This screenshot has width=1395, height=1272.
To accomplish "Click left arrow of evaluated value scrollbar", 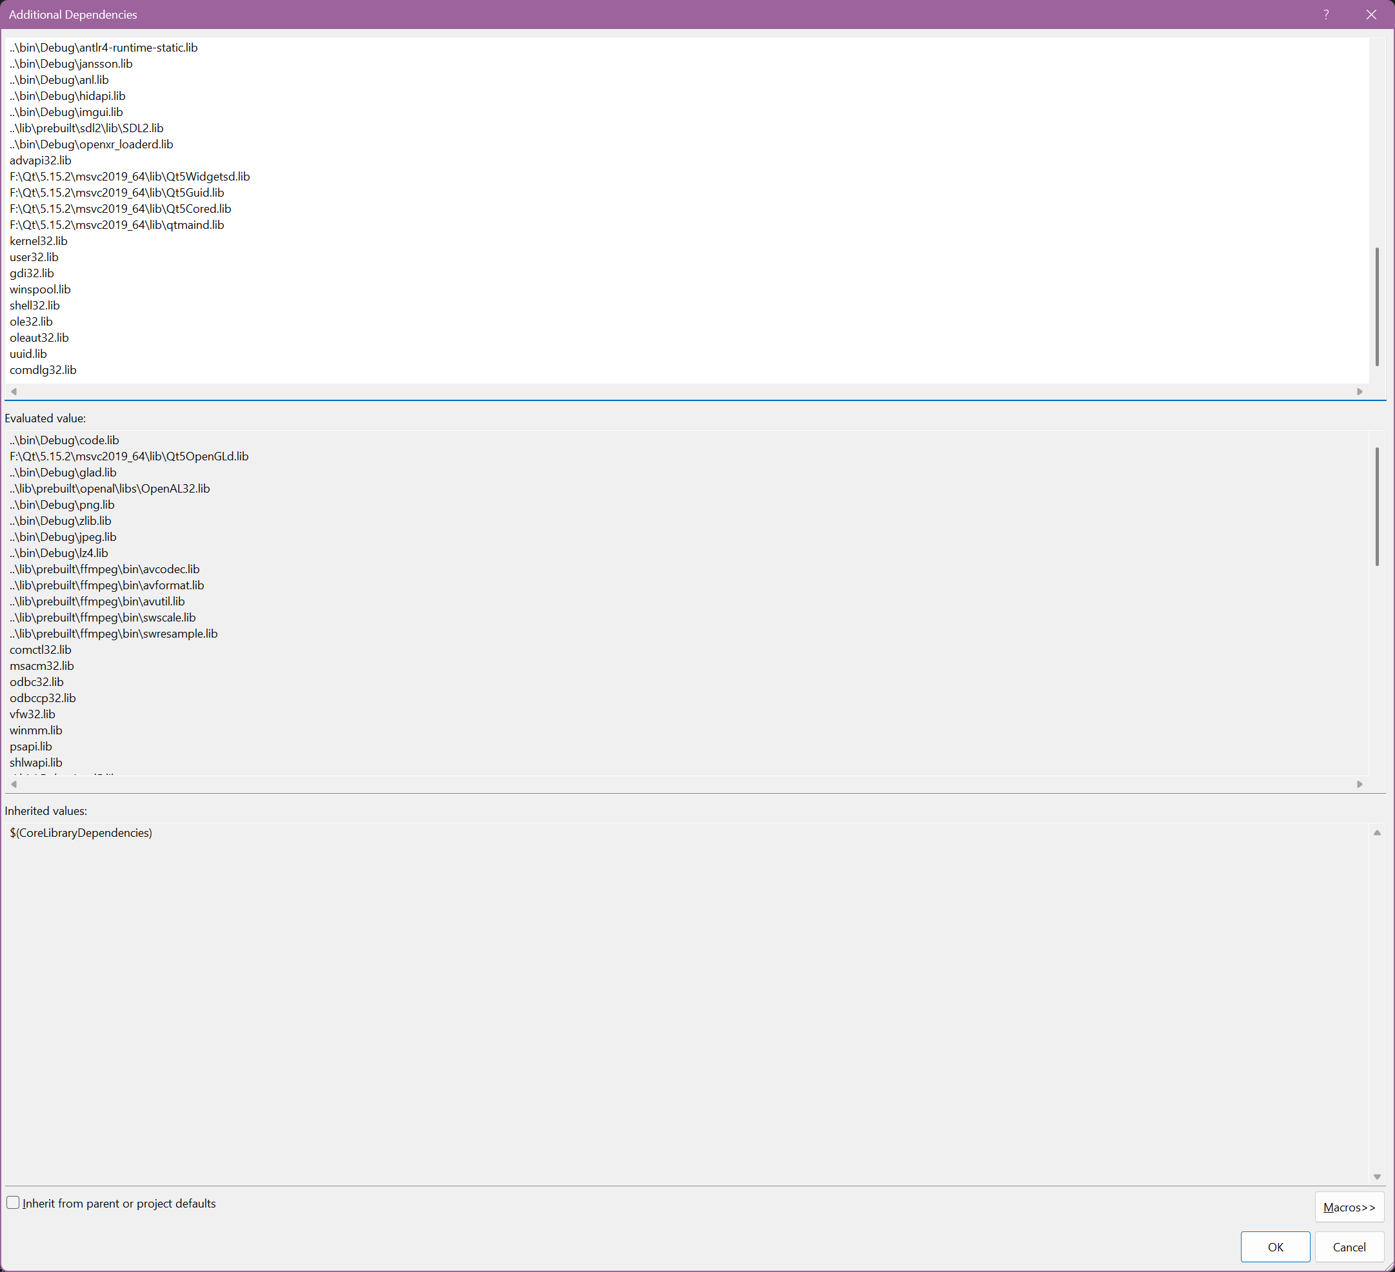I will (x=14, y=784).
